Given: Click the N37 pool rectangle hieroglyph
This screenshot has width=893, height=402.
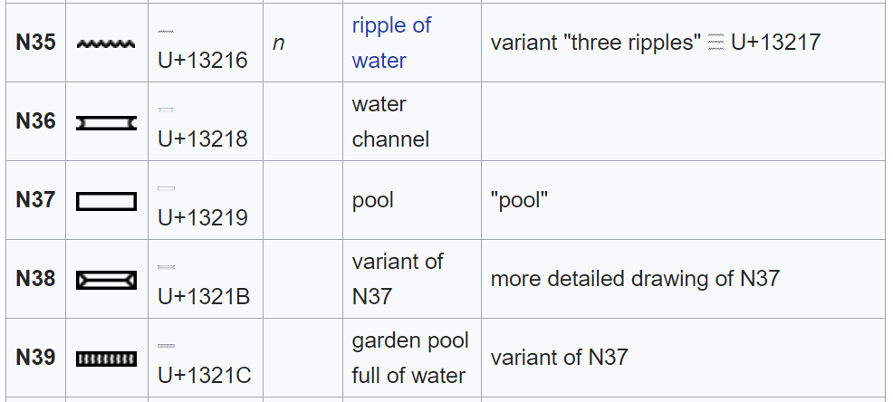Looking at the screenshot, I should coord(107,201).
